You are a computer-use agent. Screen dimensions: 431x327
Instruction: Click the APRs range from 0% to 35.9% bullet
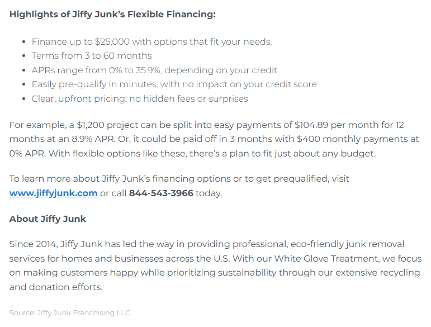coord(154,70)
